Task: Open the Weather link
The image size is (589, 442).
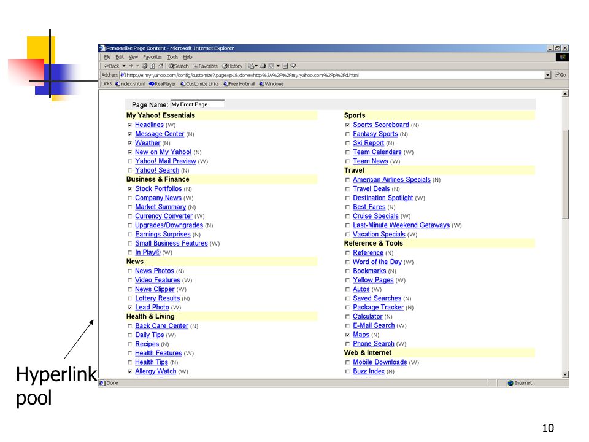Action: coord(148,143)
